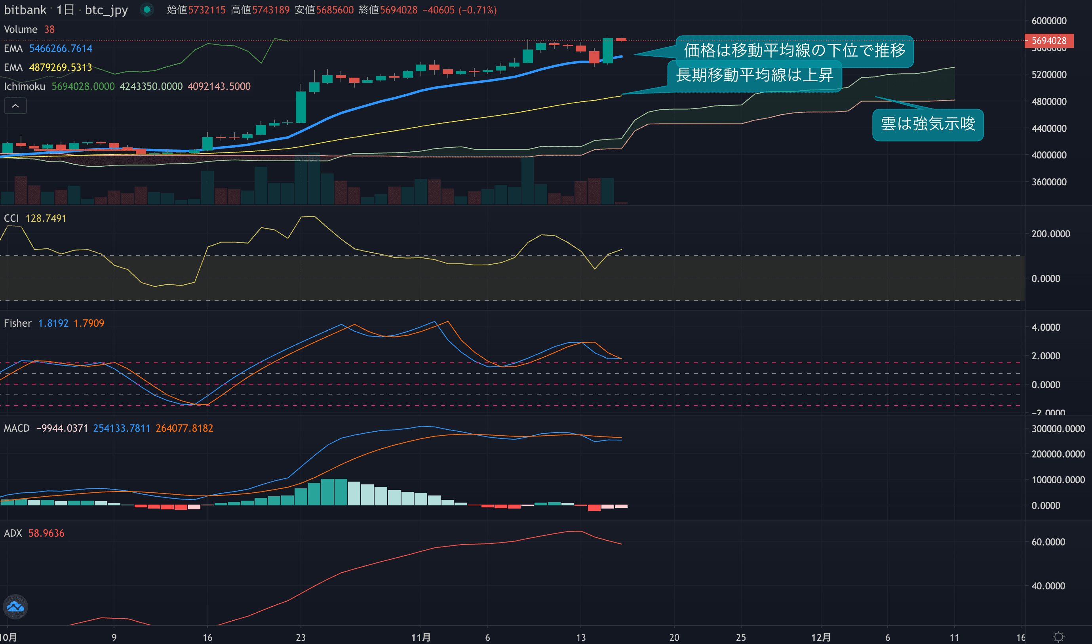Select the Fisher indicator legend
Image resolution: width=1092 pixels, height=644 pixels.
point(17,323)
